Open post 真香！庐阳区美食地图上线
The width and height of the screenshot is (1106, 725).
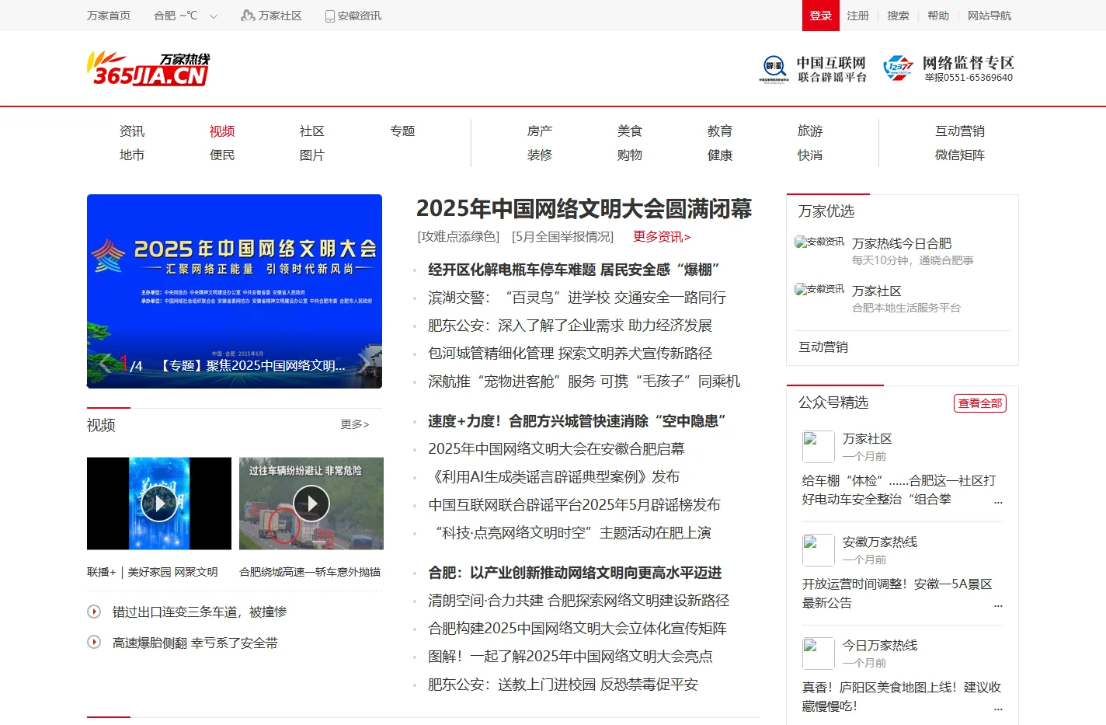pos(902,697)
